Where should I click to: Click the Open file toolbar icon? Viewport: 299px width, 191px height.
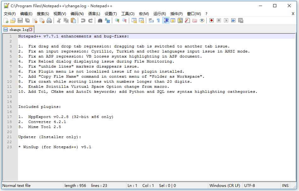coord(13,20)
